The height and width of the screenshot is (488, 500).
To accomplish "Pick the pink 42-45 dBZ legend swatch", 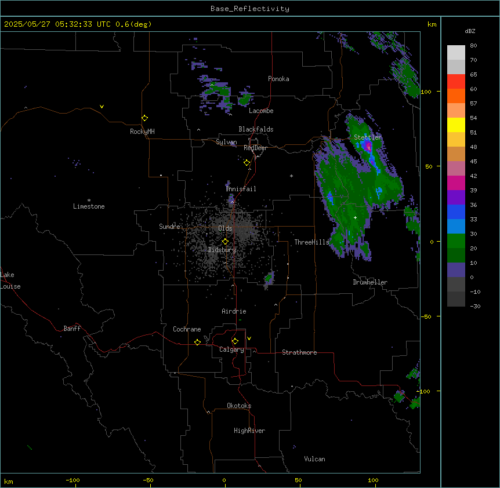I will pyautogui.click(x=456, y=168).
